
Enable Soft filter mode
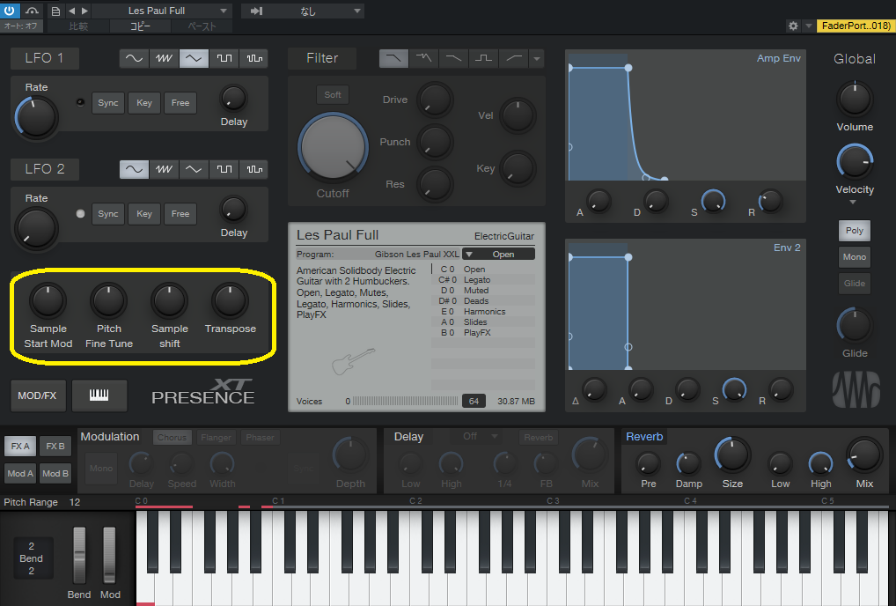click(x=333, y=95)
